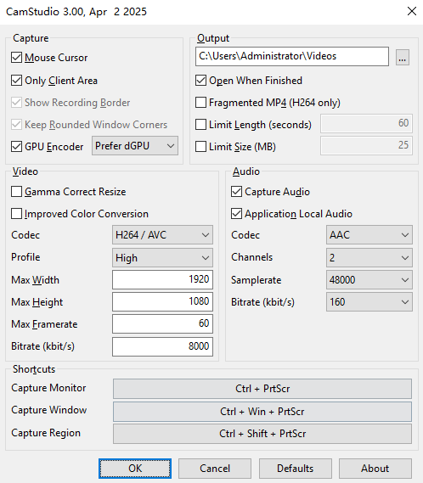423x483 pixels.
Task: Click the output folder path field
Action: click(292, 56)
